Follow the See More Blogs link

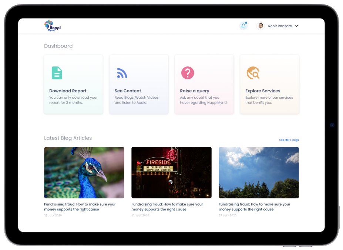pos(289,140)
